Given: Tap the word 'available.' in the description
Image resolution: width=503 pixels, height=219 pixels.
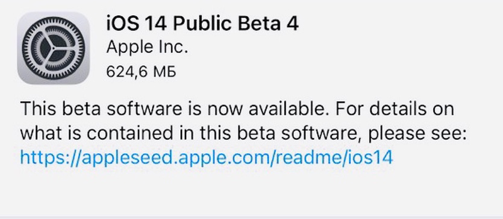Looking at the screenshot, I should (289, 108).
